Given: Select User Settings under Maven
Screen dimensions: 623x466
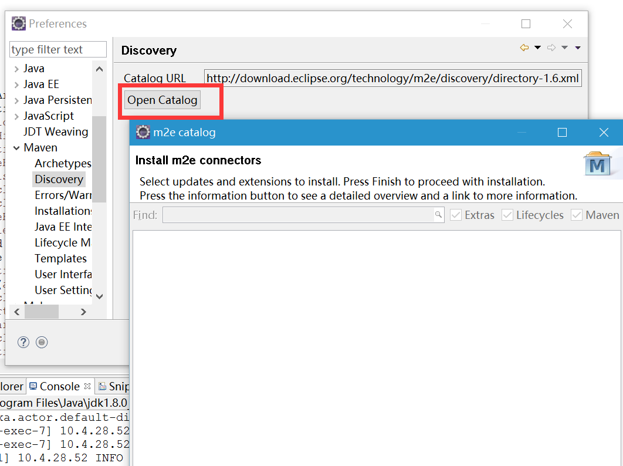Looking at the screenshot, I should coord(63,291).
